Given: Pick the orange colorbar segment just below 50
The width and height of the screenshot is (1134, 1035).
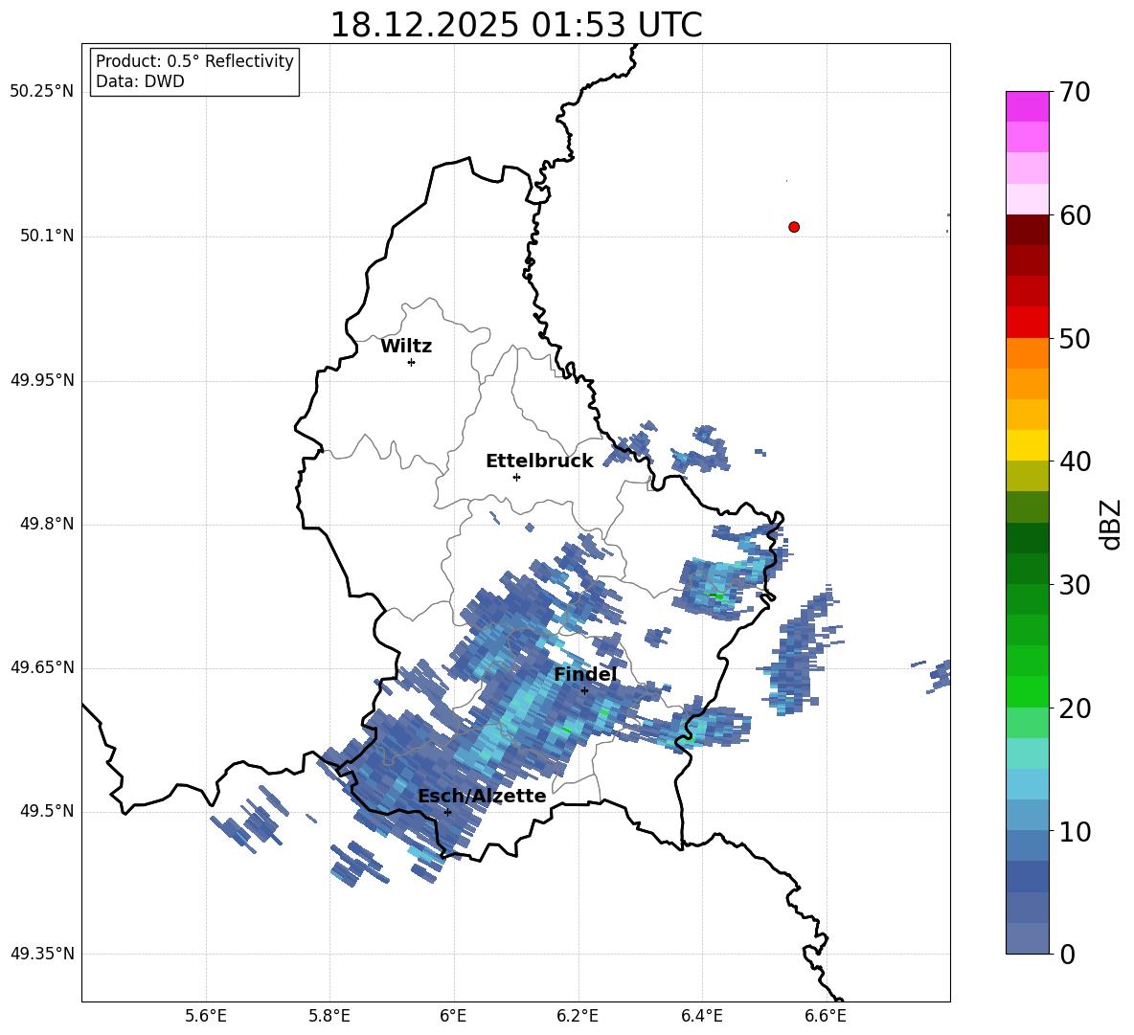Looking at the screenshot, I should pyautogui.click(x=1027, y=352).
